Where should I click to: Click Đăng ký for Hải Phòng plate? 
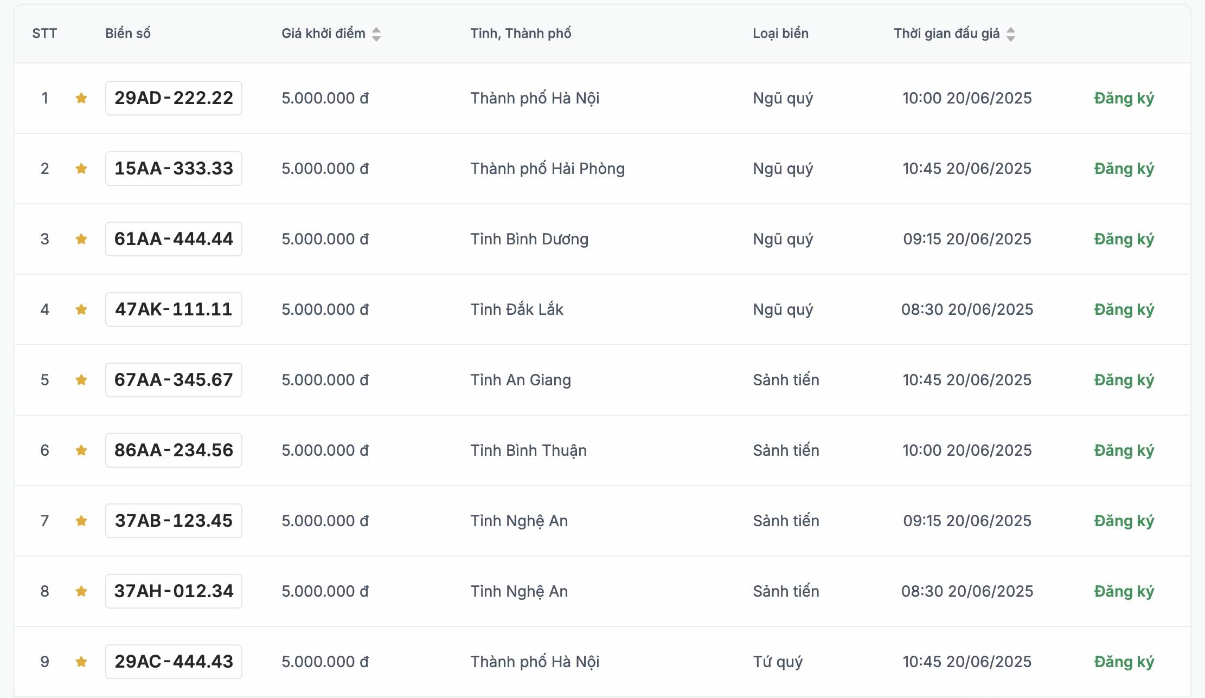[x=1124, y=169]
